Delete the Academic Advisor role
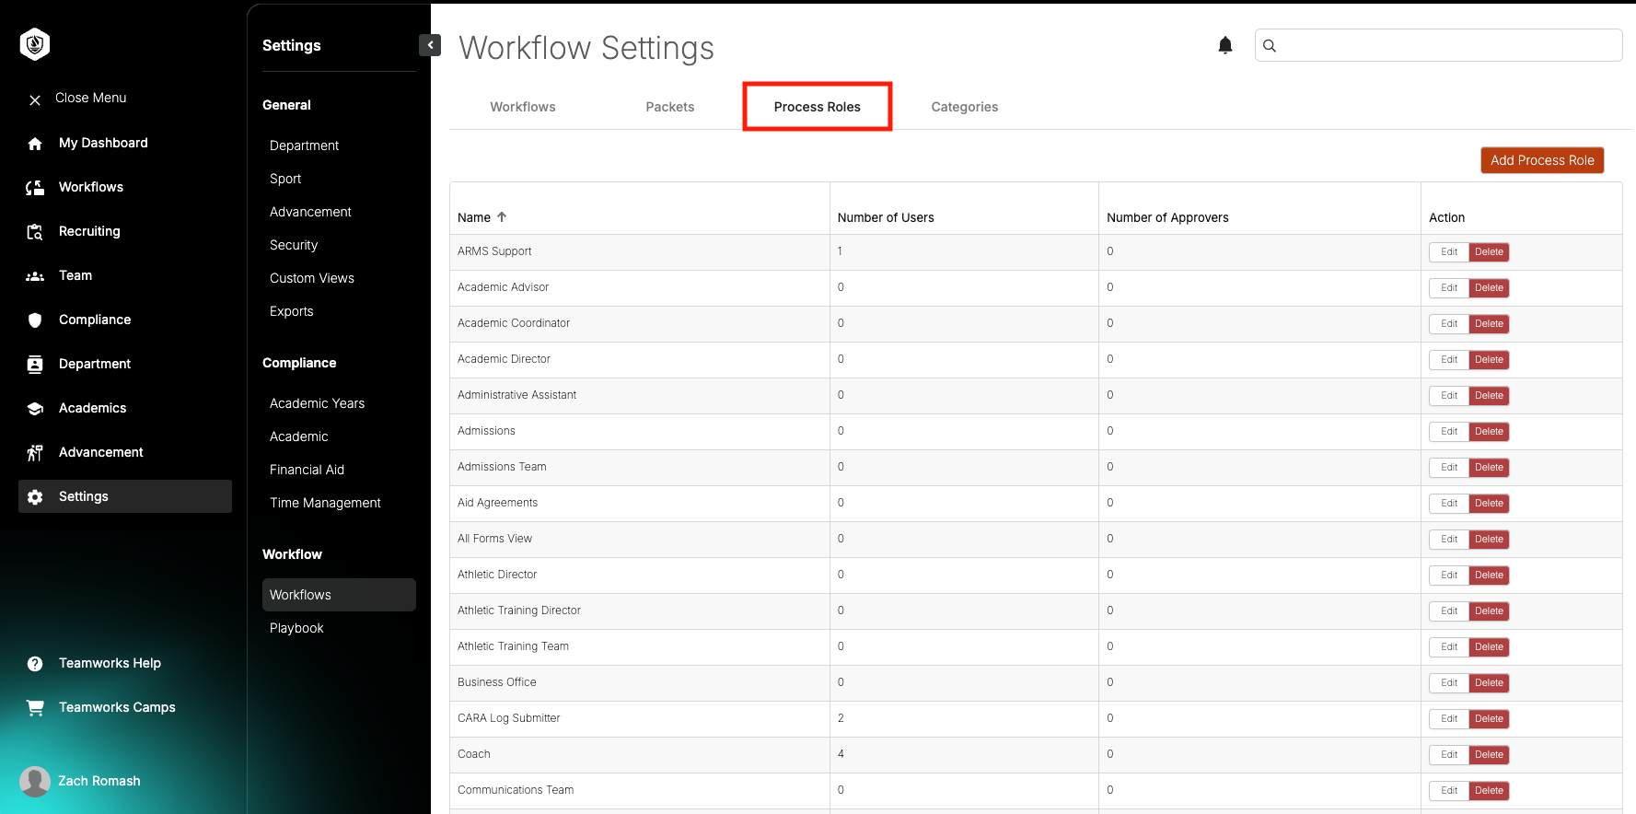The width and height of the screenshot is (1636, 814). [1489, 288]
